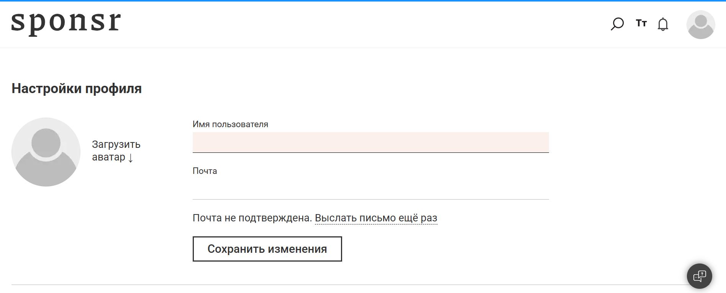The width and height of the screenshot is (726, 293).
Task: Click the sponsr logo
Action: (x=66, y=23)
